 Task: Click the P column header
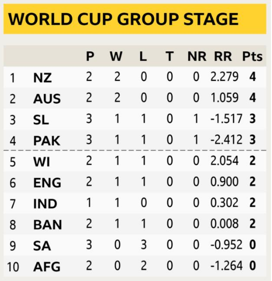[90, 56]
